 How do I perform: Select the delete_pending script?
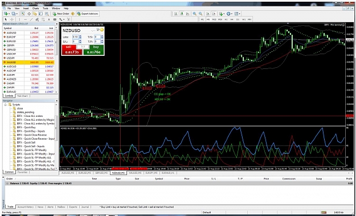26,112
